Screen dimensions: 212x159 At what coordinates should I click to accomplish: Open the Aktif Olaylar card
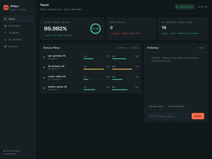click(x=131, y=29)
